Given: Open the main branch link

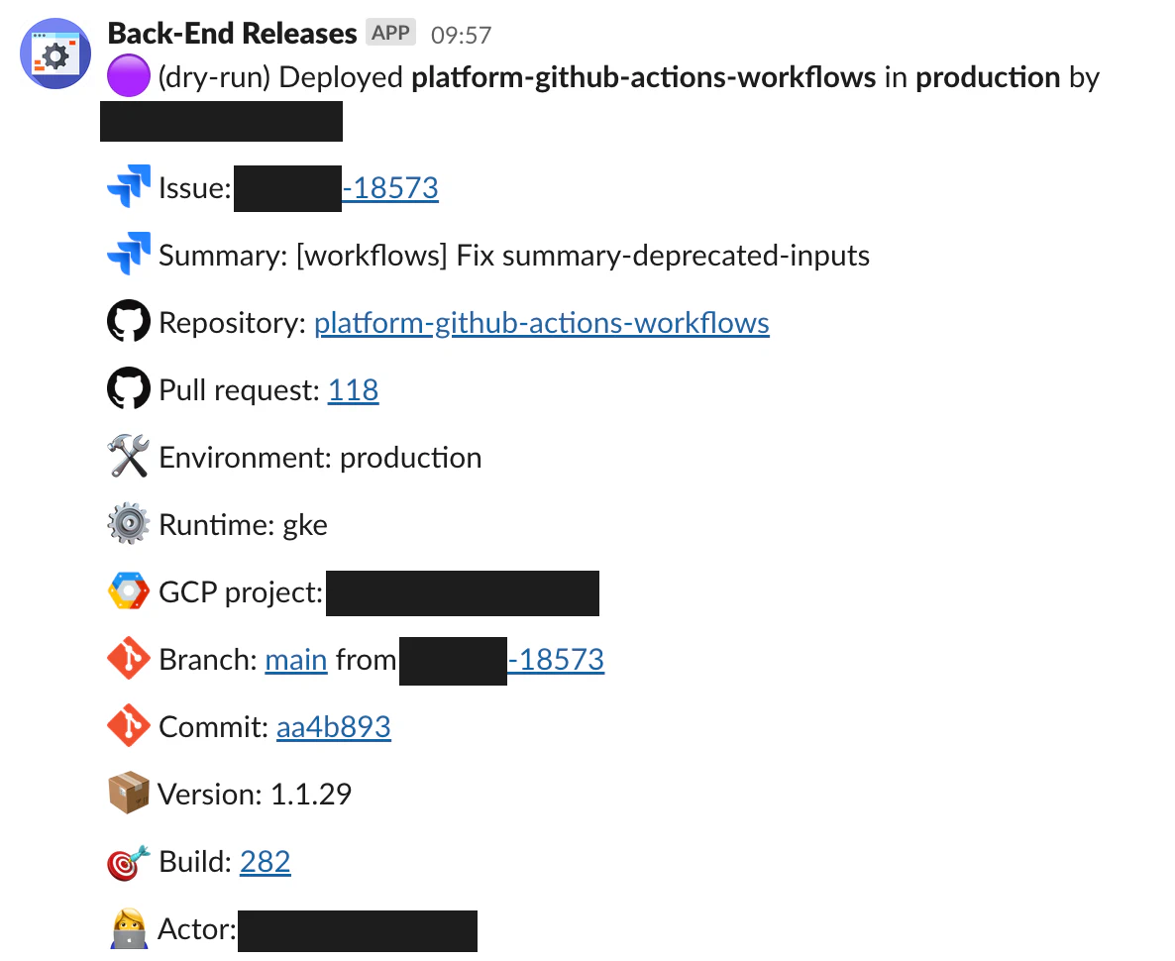Looking at the screenshot, I should [x=295, y=660].
